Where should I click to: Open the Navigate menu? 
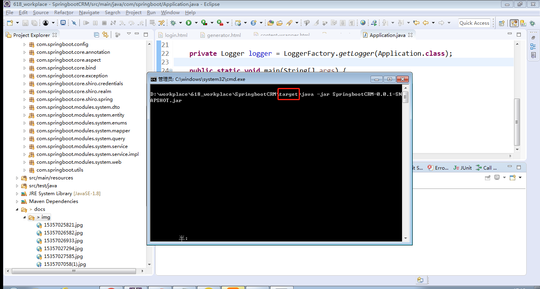(x=89, y=13)
